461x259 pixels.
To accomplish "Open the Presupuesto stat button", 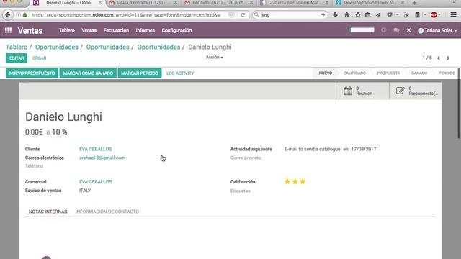I will [415, 91].
